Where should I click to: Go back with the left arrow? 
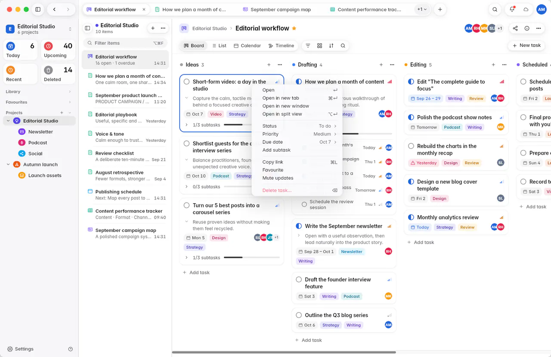tap(54, 9)
